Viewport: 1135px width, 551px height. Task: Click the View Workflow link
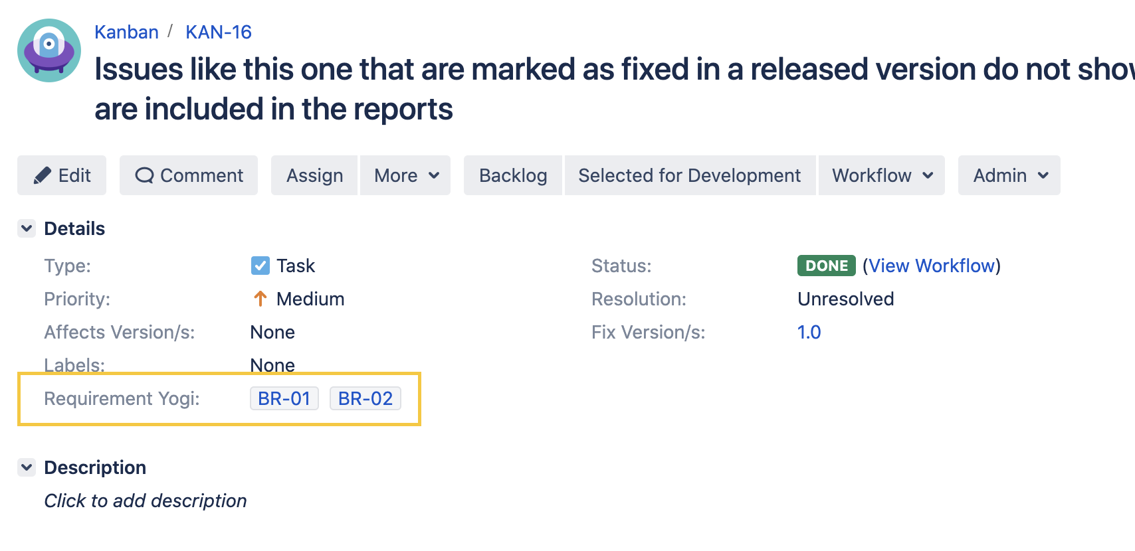pos(932,266)
